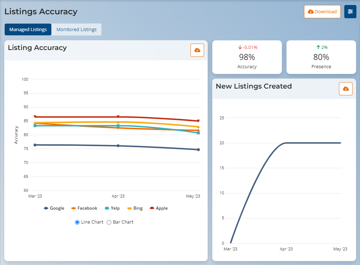Select the Bar Chart radio option
The image size is (360, 265).
pos(109,222)
